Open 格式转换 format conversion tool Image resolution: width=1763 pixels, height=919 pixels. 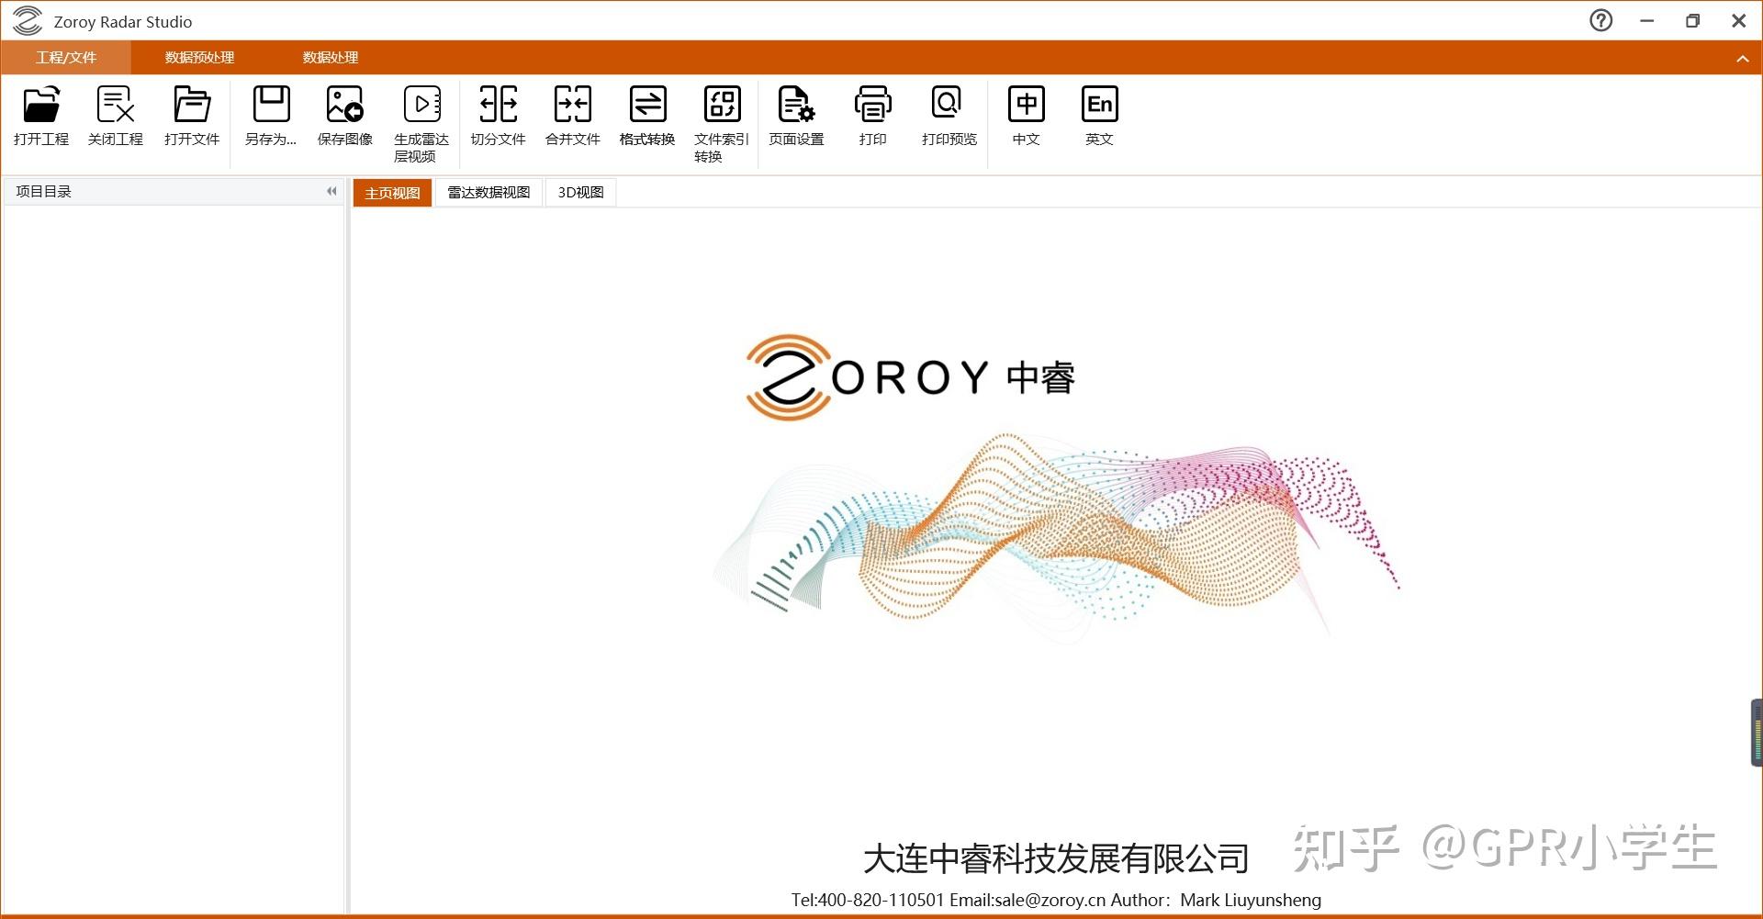tap(647, 116)
